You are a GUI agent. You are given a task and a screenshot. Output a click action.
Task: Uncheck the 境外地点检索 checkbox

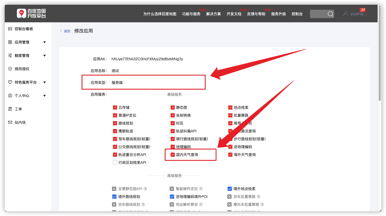click(x=230, y=189)
